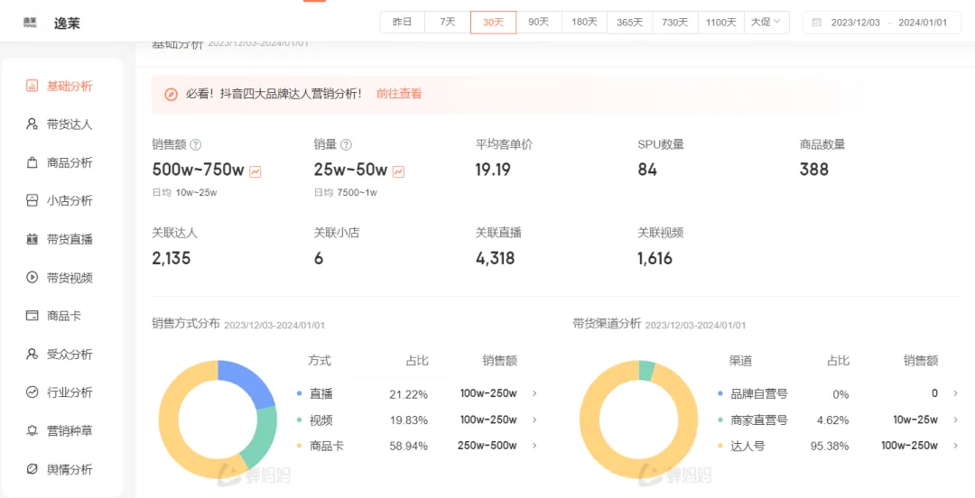
Task: Expand the 直播 row arrow
Action: (534, 393)
